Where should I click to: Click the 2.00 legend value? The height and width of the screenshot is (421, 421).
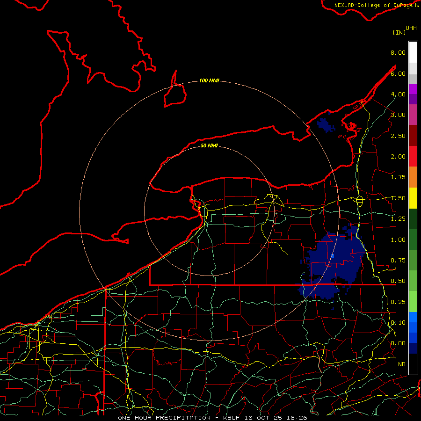click(x=398, y=157)
